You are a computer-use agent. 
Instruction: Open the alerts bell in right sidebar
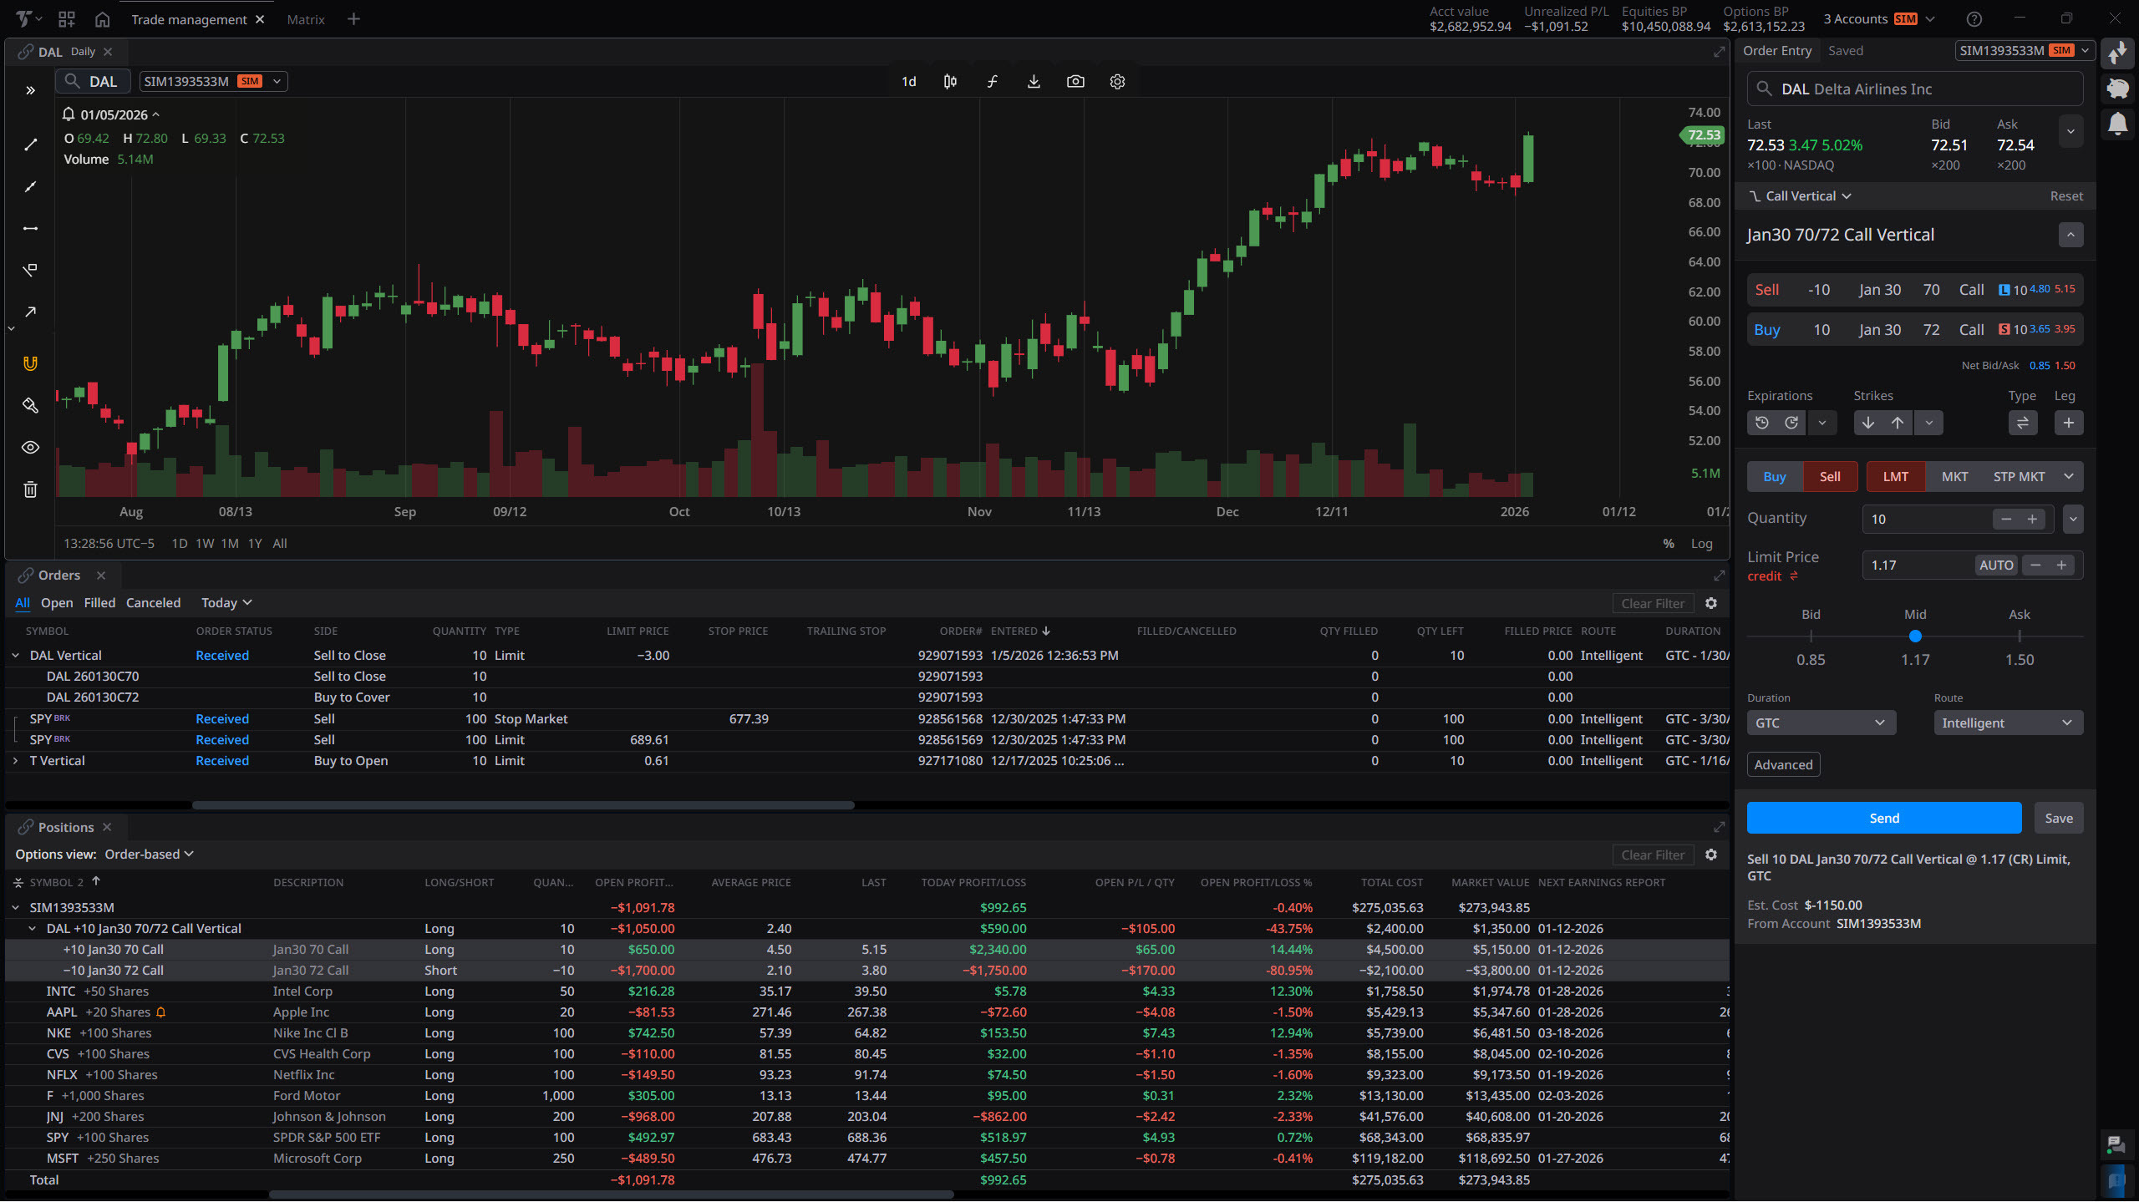[x=2117, y=124]
